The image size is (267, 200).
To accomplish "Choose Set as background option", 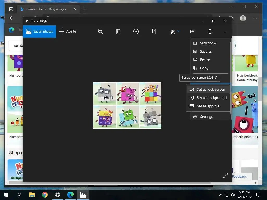I will (208, 98).
